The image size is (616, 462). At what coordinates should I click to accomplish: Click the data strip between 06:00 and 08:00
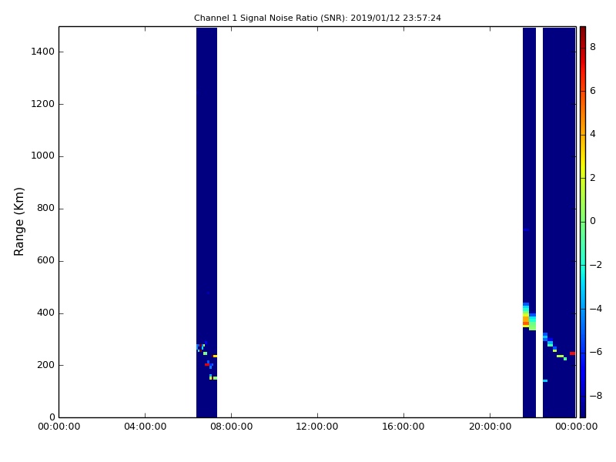[x=206, y=222]
